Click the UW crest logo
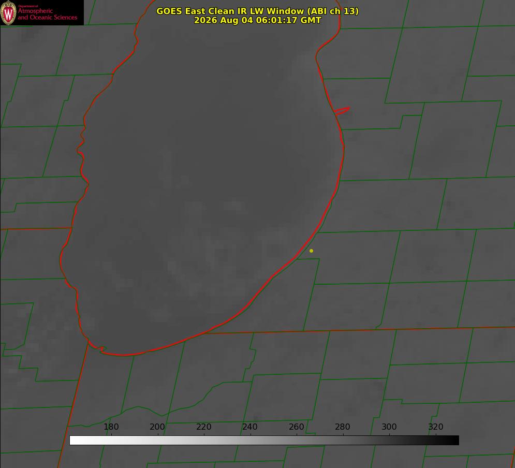 tap(8, 12)
